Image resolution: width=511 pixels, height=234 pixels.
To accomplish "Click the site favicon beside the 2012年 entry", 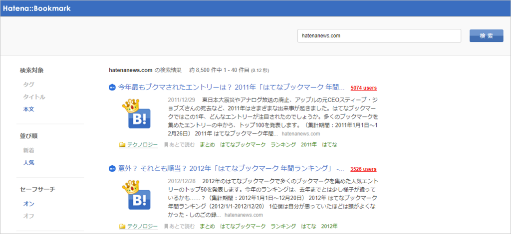I will (x=112, y=169).
